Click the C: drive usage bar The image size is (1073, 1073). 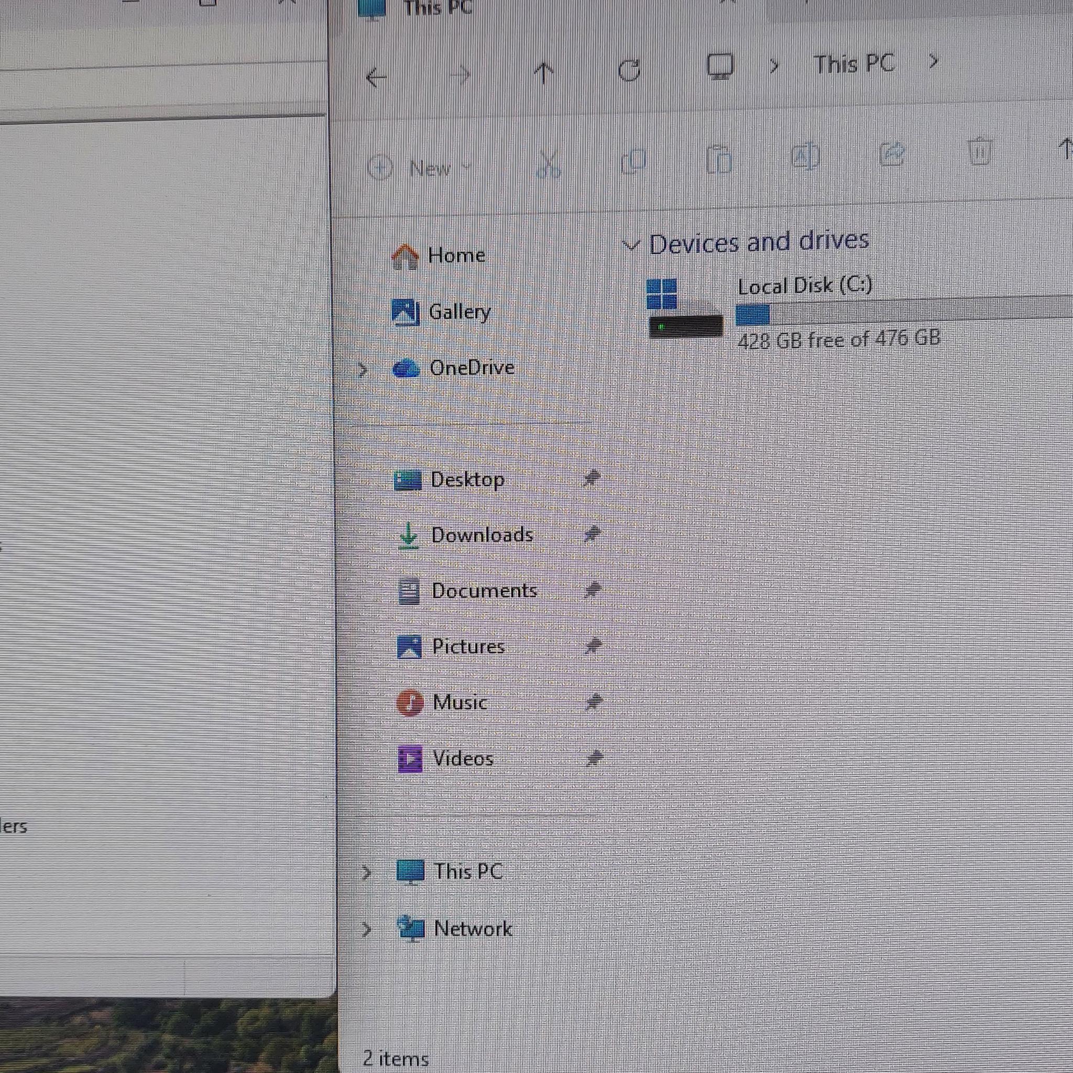pyautogui.click(x=904, y=311)
